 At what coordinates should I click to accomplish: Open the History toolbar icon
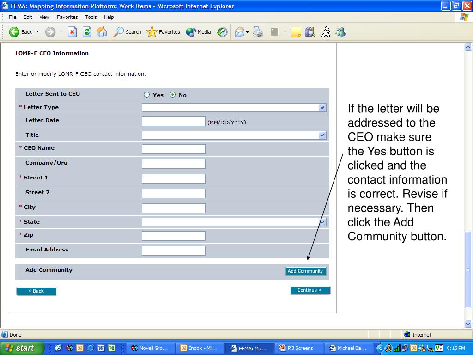click(x=222, y=32)
